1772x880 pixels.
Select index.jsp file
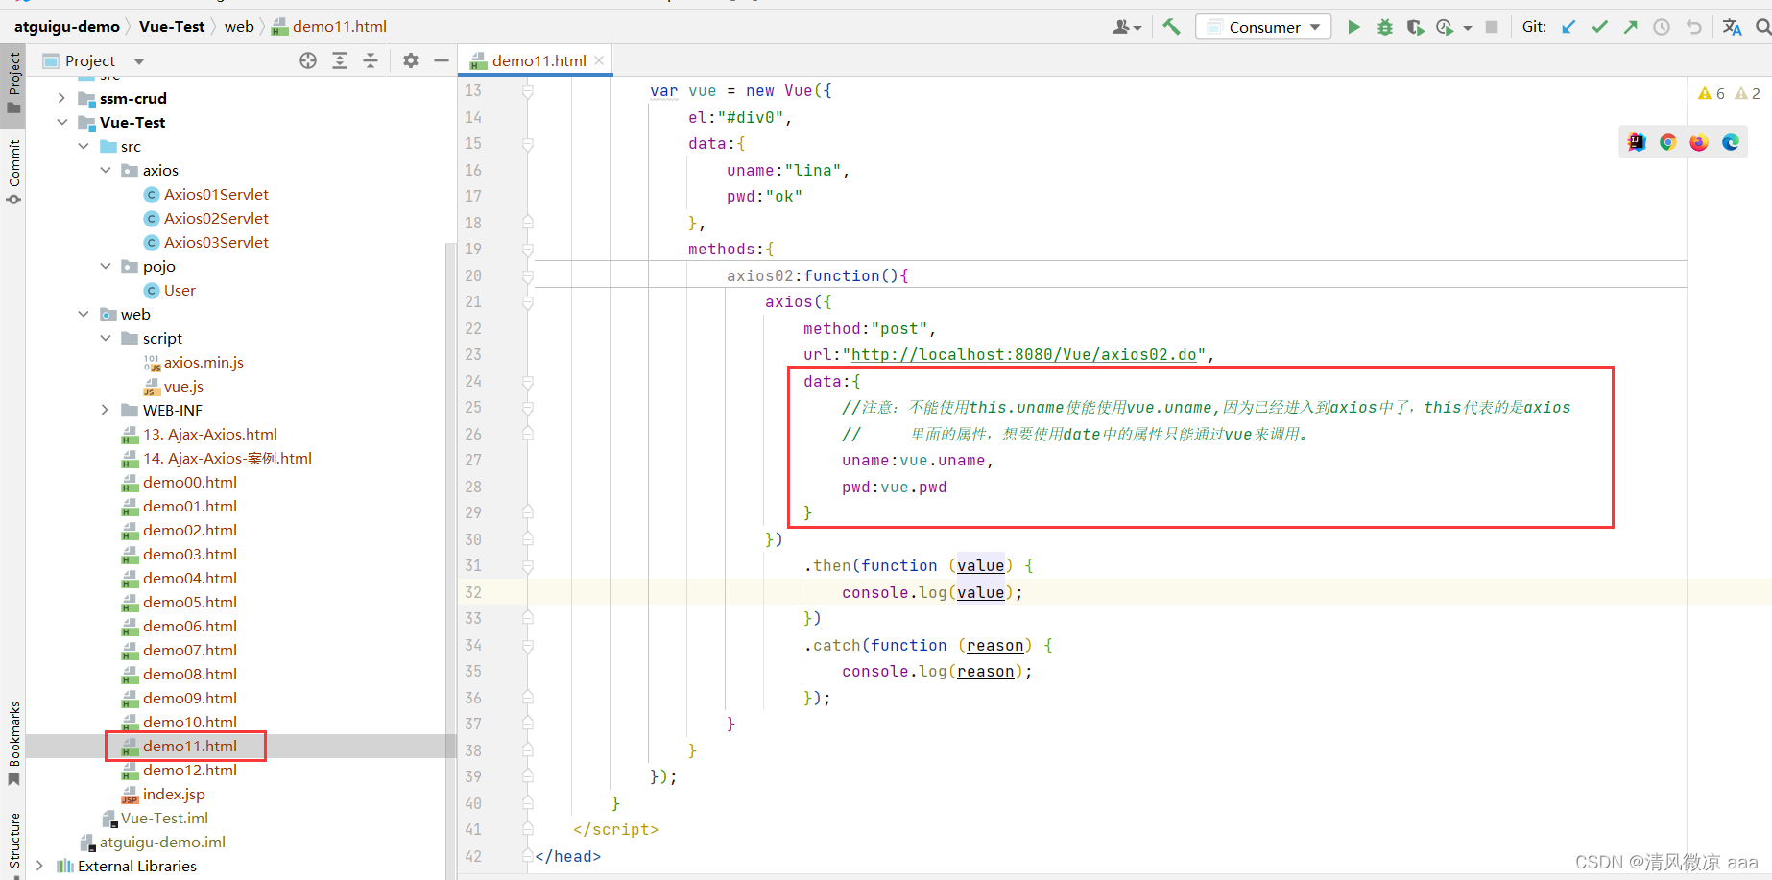click(174, 794)
